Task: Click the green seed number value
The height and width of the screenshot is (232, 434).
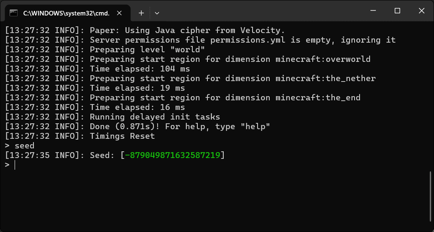Action: (172, 156)
